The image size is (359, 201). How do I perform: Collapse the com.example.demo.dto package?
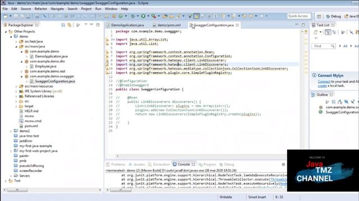coord(21,61)
